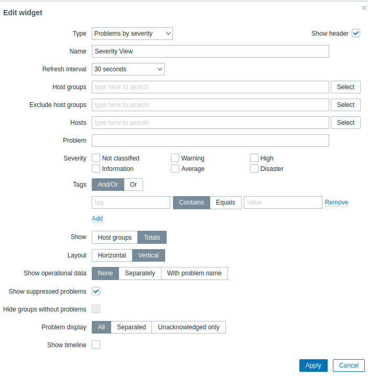Toggle Show suppressed problems checkbox
Screen dimensions: 368x376
point(96,291)
